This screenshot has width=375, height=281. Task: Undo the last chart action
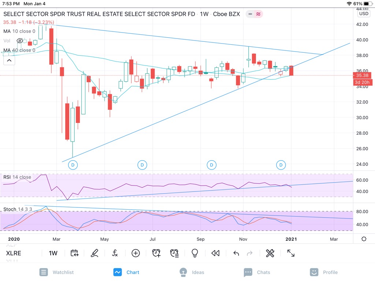pos(236,253)
